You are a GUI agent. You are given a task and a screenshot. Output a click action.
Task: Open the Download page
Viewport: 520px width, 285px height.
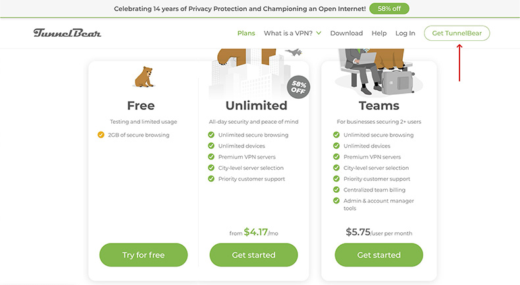click(x=346, y=33)
